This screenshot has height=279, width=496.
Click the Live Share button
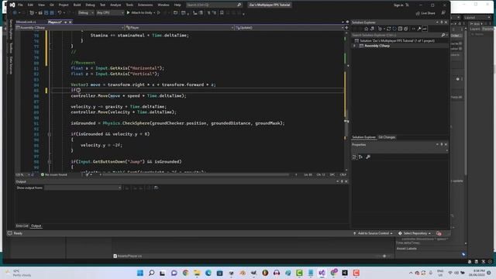(425, 13)
